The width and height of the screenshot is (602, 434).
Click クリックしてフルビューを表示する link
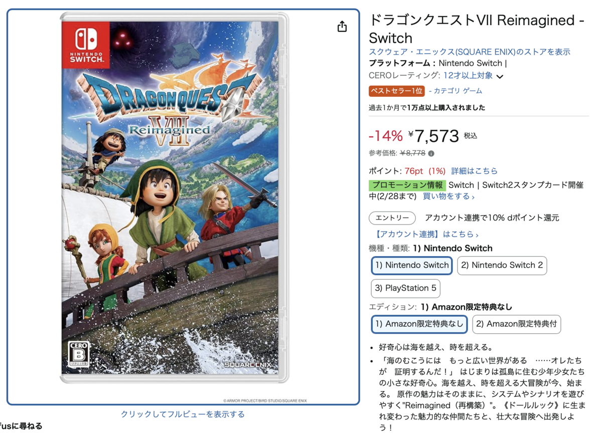coord(183,414)
